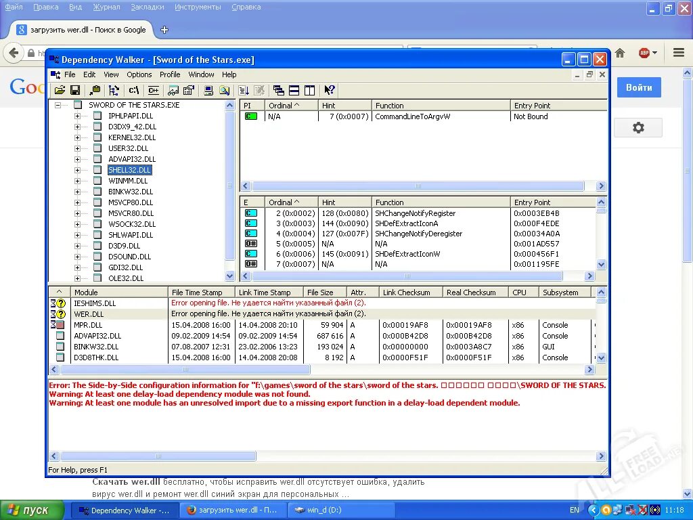Click the пуск Start button
The height and width of the screenshot is (520, 693).
click(x=32, y=511)
